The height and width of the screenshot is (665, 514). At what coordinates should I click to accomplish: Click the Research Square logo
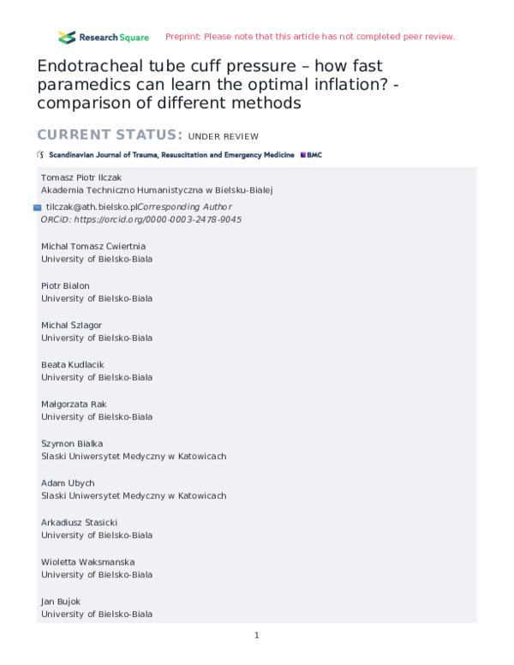click(103, 37)
